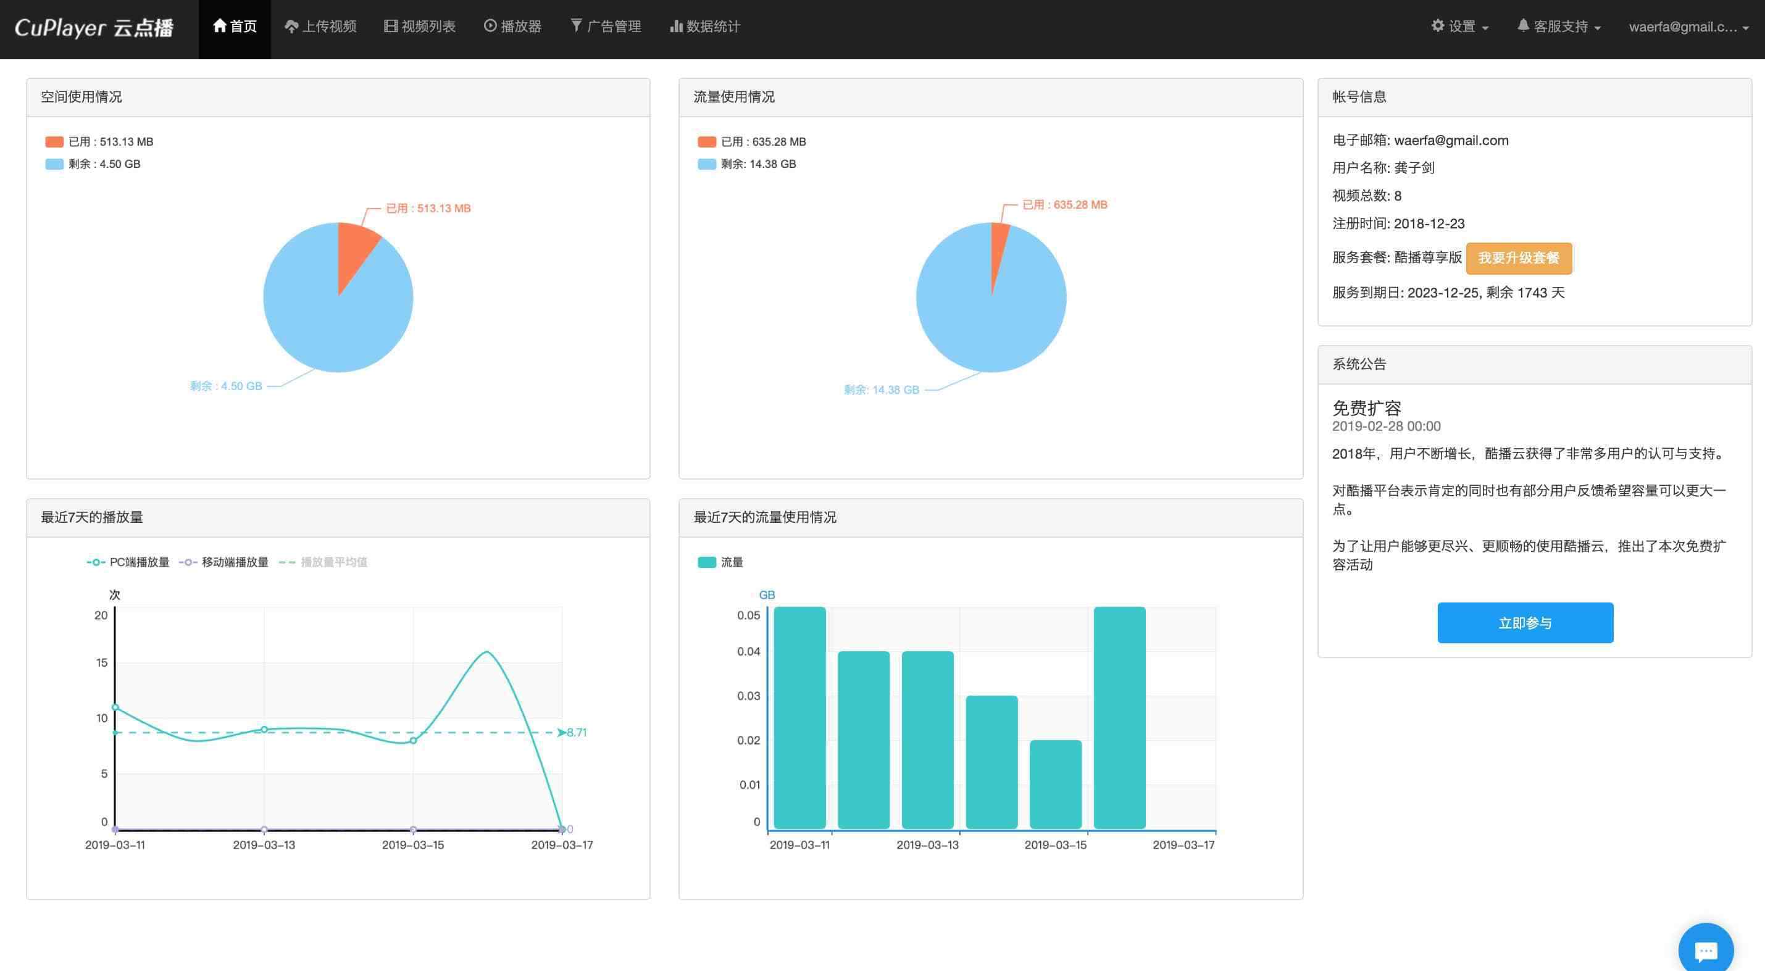The height and width of the screenshot is (971, 1765).
Task: Click PC play count point at 2019-03-13
Action: click(x=264, y=729)
